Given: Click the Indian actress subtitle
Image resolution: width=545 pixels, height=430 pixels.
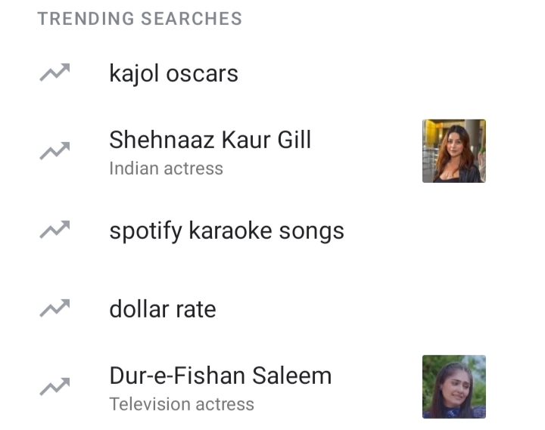Looking at the screenshot, I should tap(166, 169).
